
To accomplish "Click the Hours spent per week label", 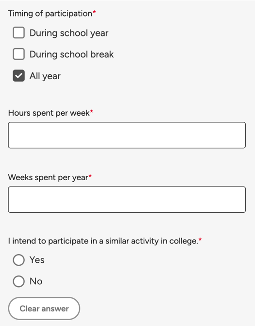I will point(49,113).
